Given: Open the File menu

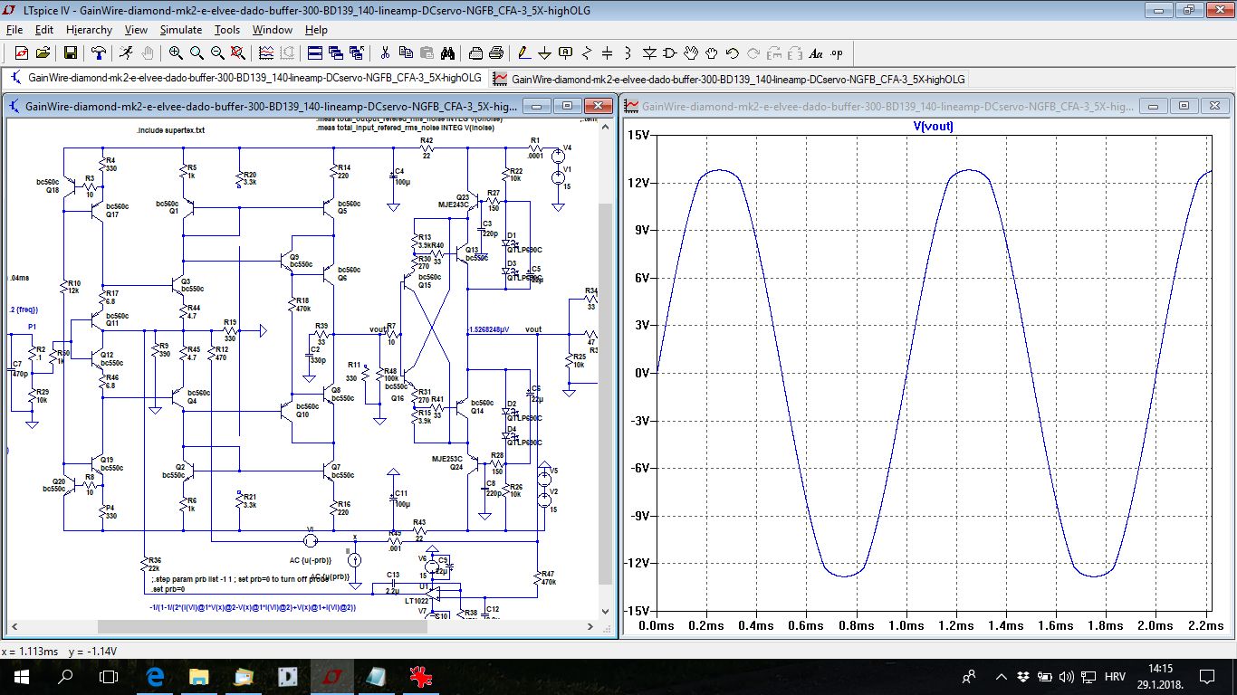Looking at the screenshot, I should [x=14, y=30].
